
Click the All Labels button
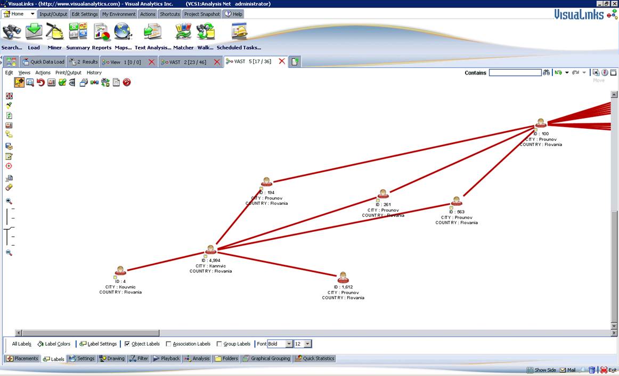(22, 344)
